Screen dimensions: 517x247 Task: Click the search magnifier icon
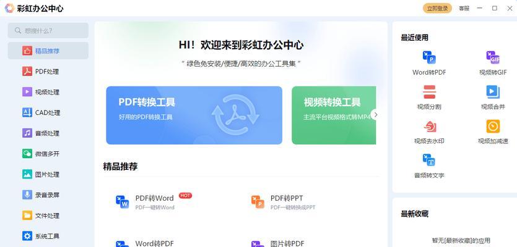pyautogui.click(x=18, y=31)
